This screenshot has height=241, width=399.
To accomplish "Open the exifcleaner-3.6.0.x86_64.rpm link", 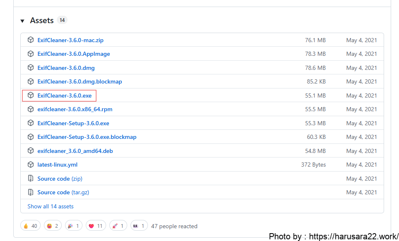I will 75,109.
